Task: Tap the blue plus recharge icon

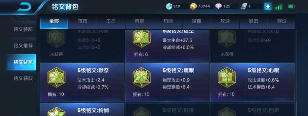Action: (267, 6)
